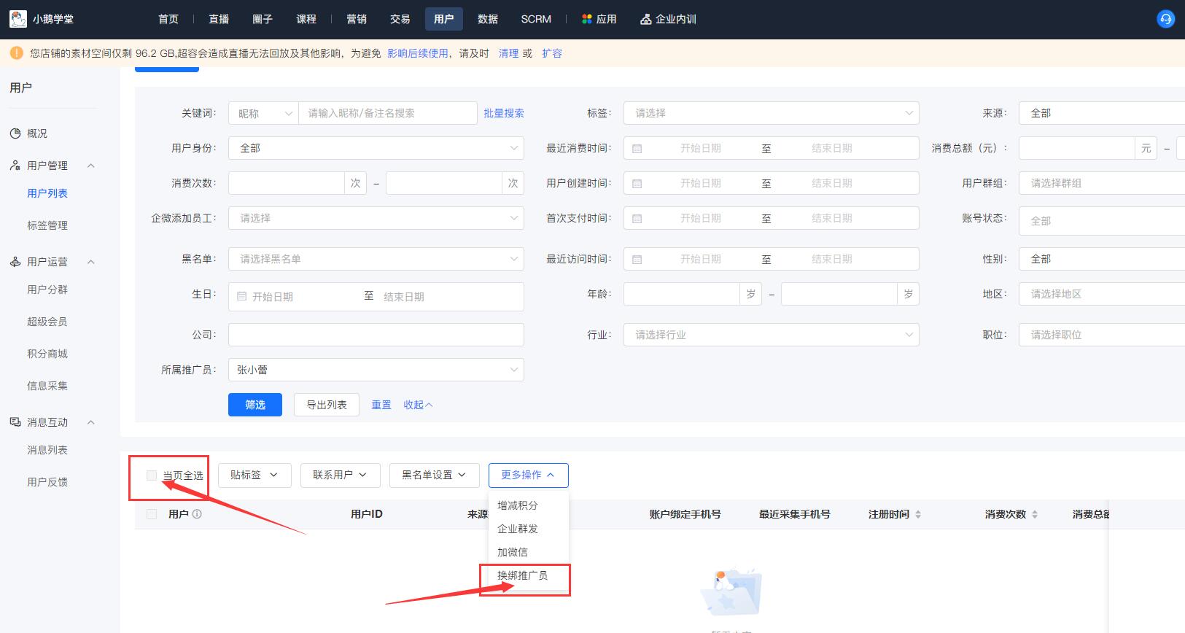Sort by 注册时间 using sort arrows

click(918, 514)
